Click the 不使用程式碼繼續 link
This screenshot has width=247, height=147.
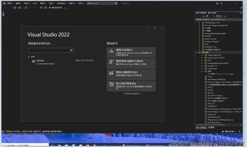132,94
